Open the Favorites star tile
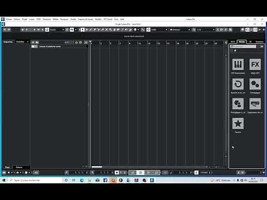Image resolution: width=267 pixels, height=200 pixels. (238, 123)
